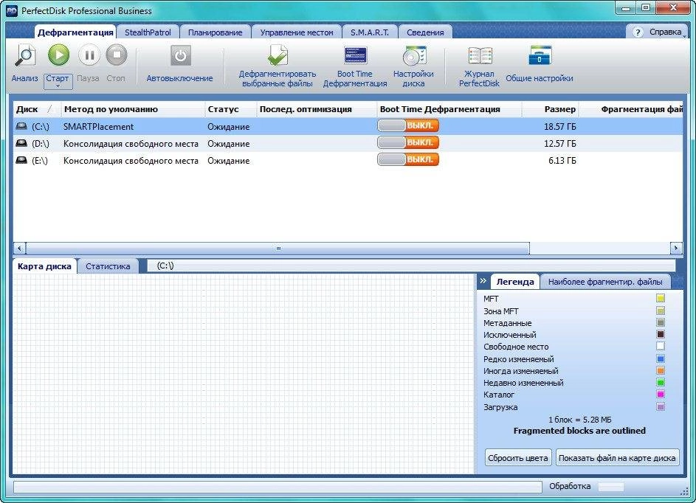Screen dimensions: 696x503
Task: Click the Зона MFT color swatch
Action: pos(661,311)
